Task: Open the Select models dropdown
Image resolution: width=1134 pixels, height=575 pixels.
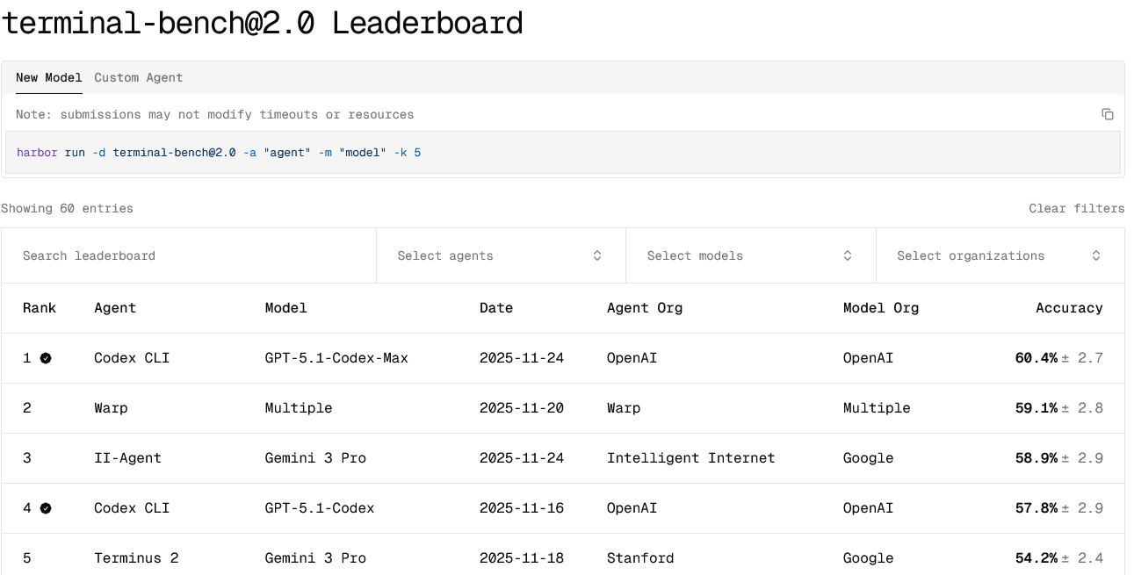Action: (751, 255)
